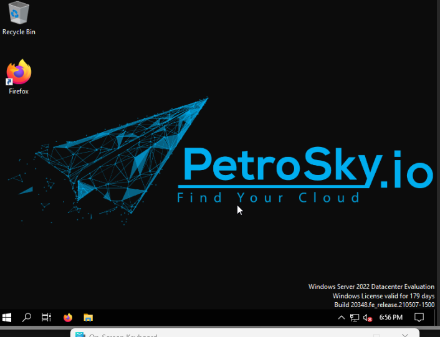This screenshot has height=337, width=440.
Task: Click the muted volume tray icon
Action: pos(368,318)
